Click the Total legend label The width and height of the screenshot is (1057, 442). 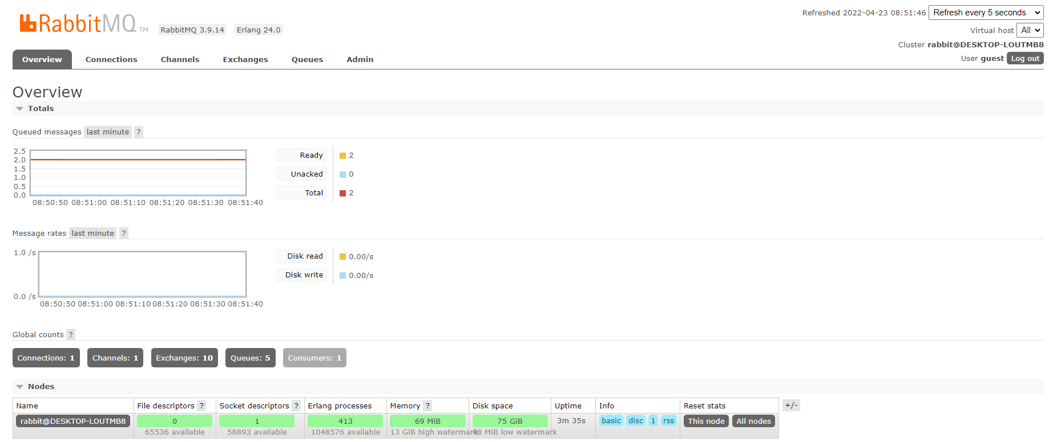[301, 193]
